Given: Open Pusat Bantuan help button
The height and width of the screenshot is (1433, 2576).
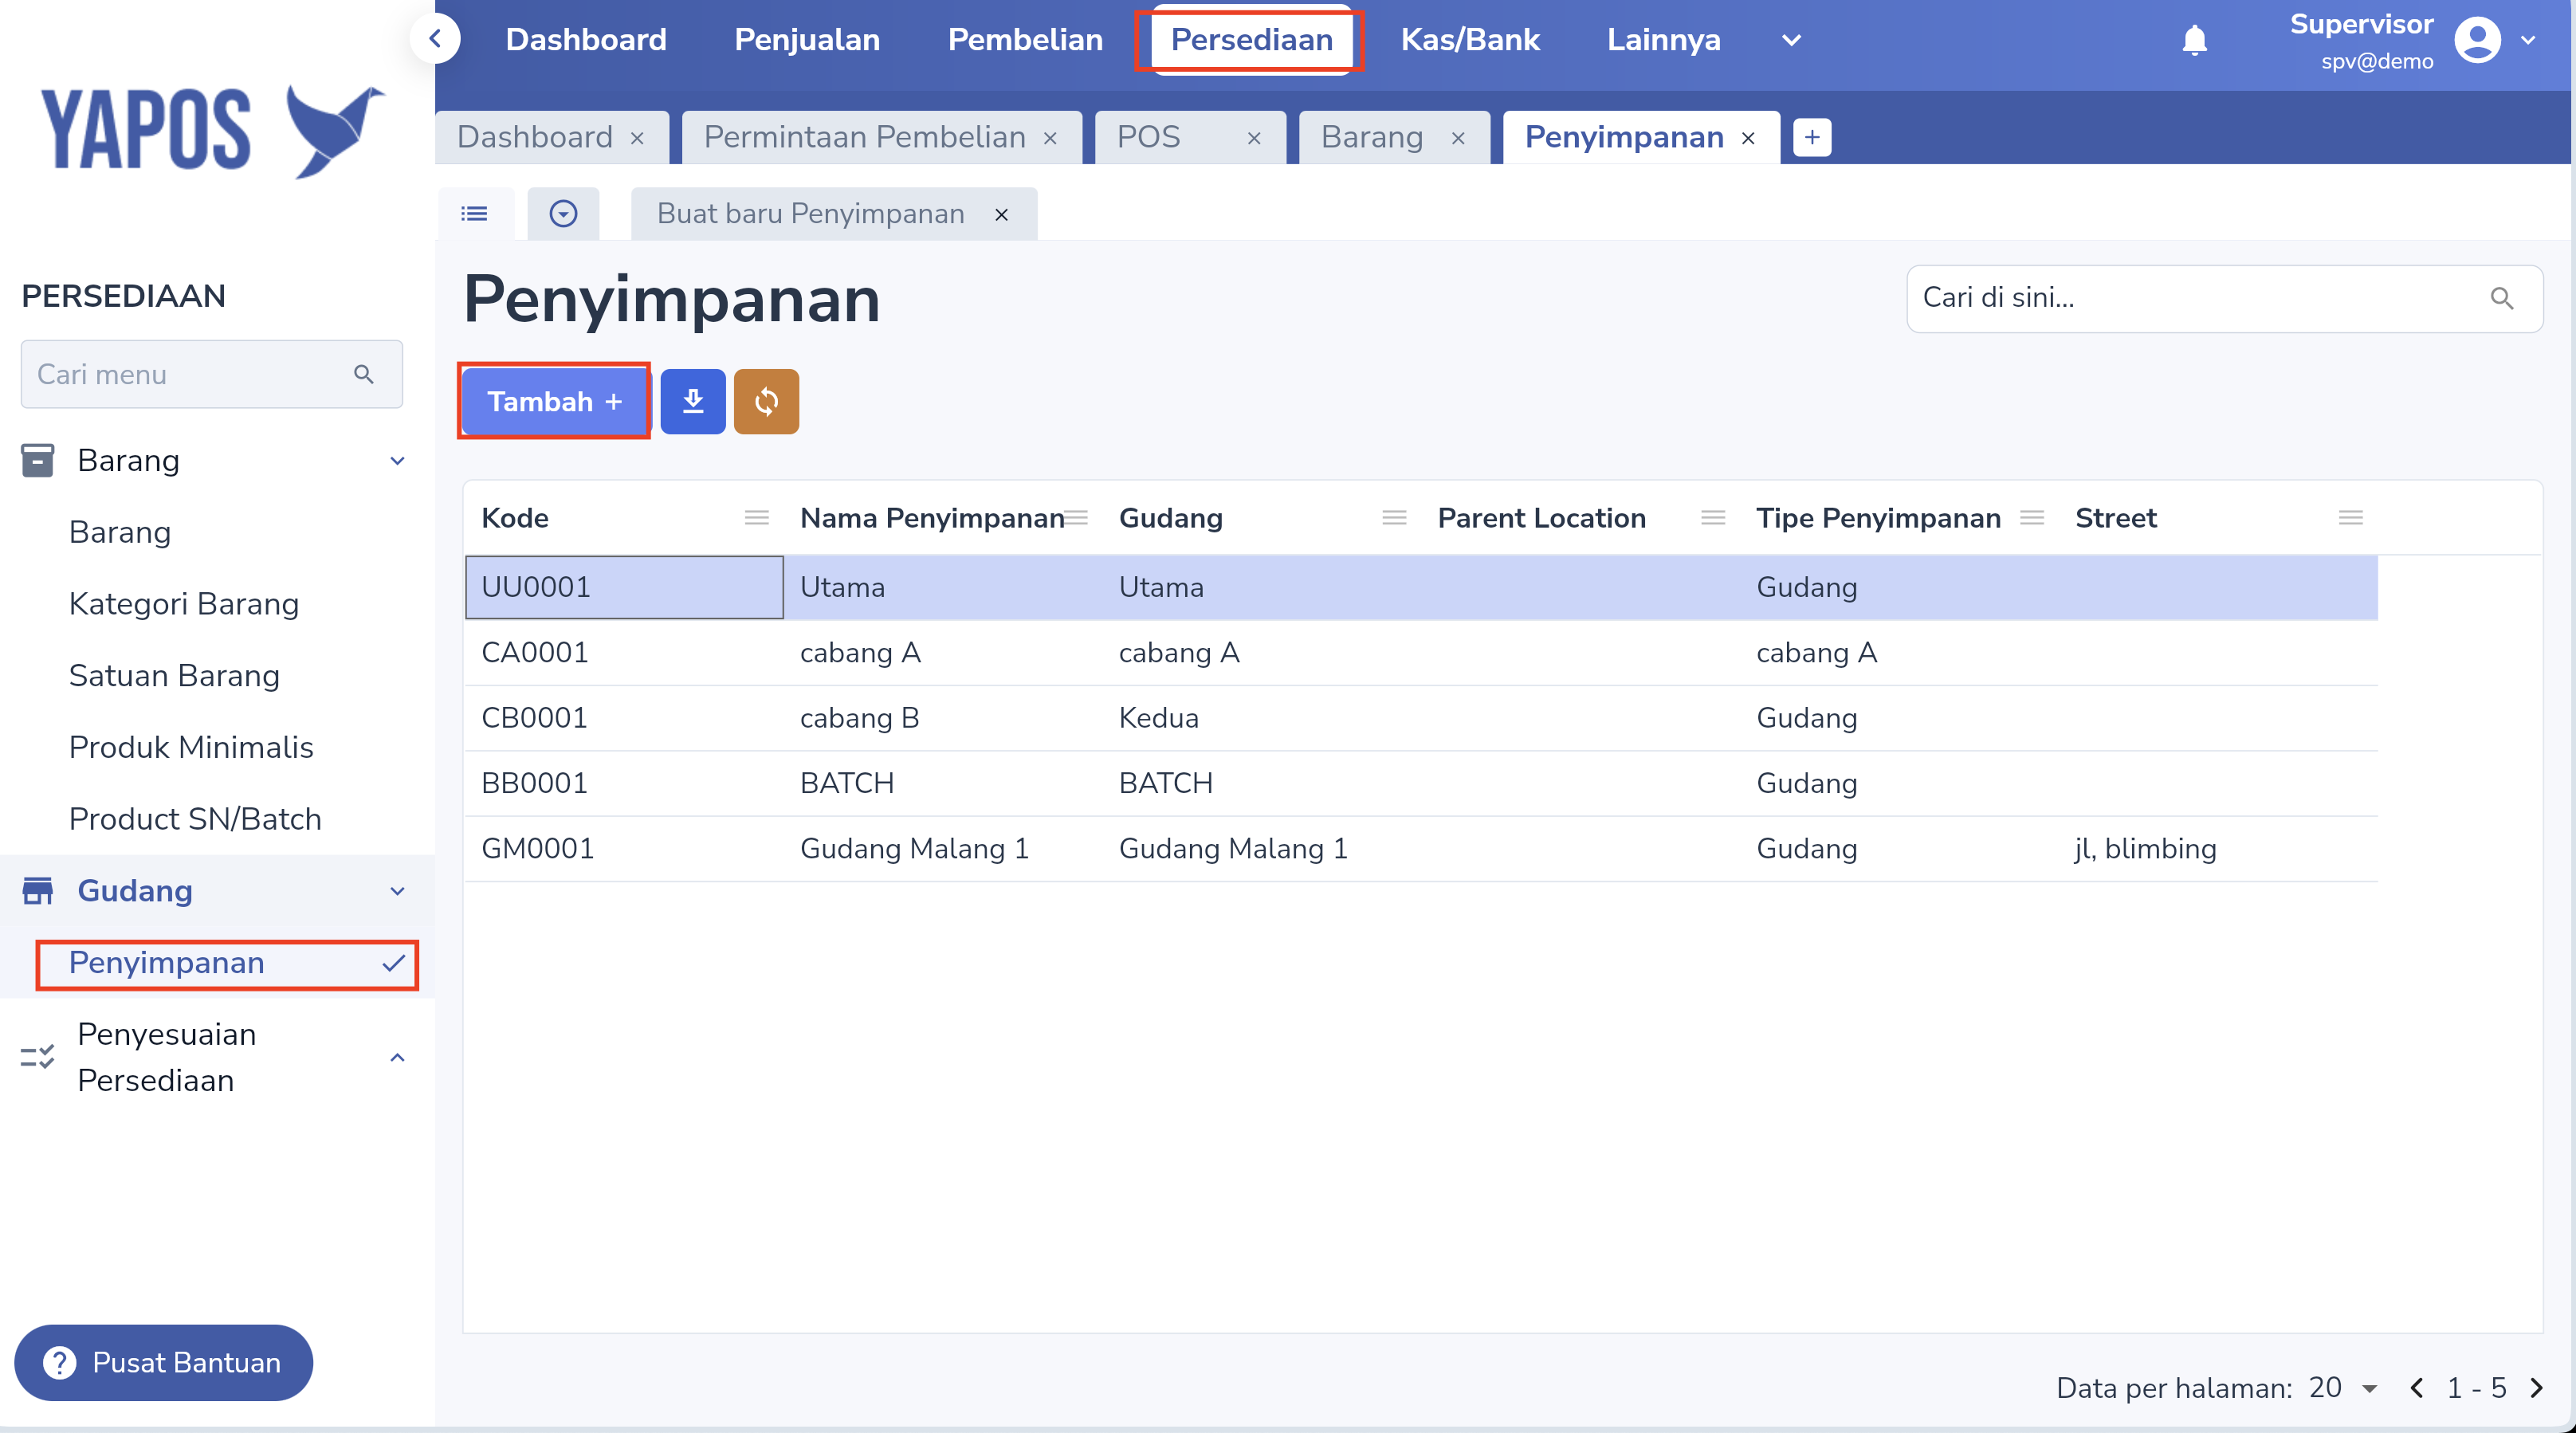Looking at the screenshot, I should click(163, 1362).
